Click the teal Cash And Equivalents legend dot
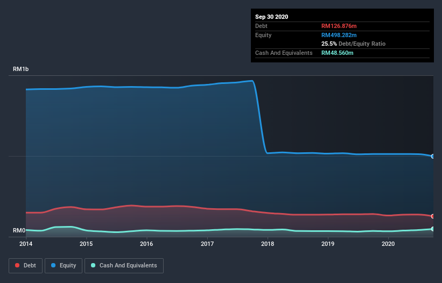442x283 pixels. coord(93,265)
